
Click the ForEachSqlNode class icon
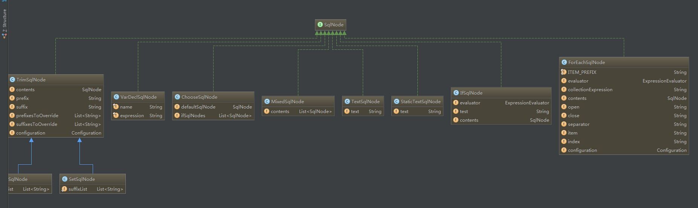[x=564, y=63]
